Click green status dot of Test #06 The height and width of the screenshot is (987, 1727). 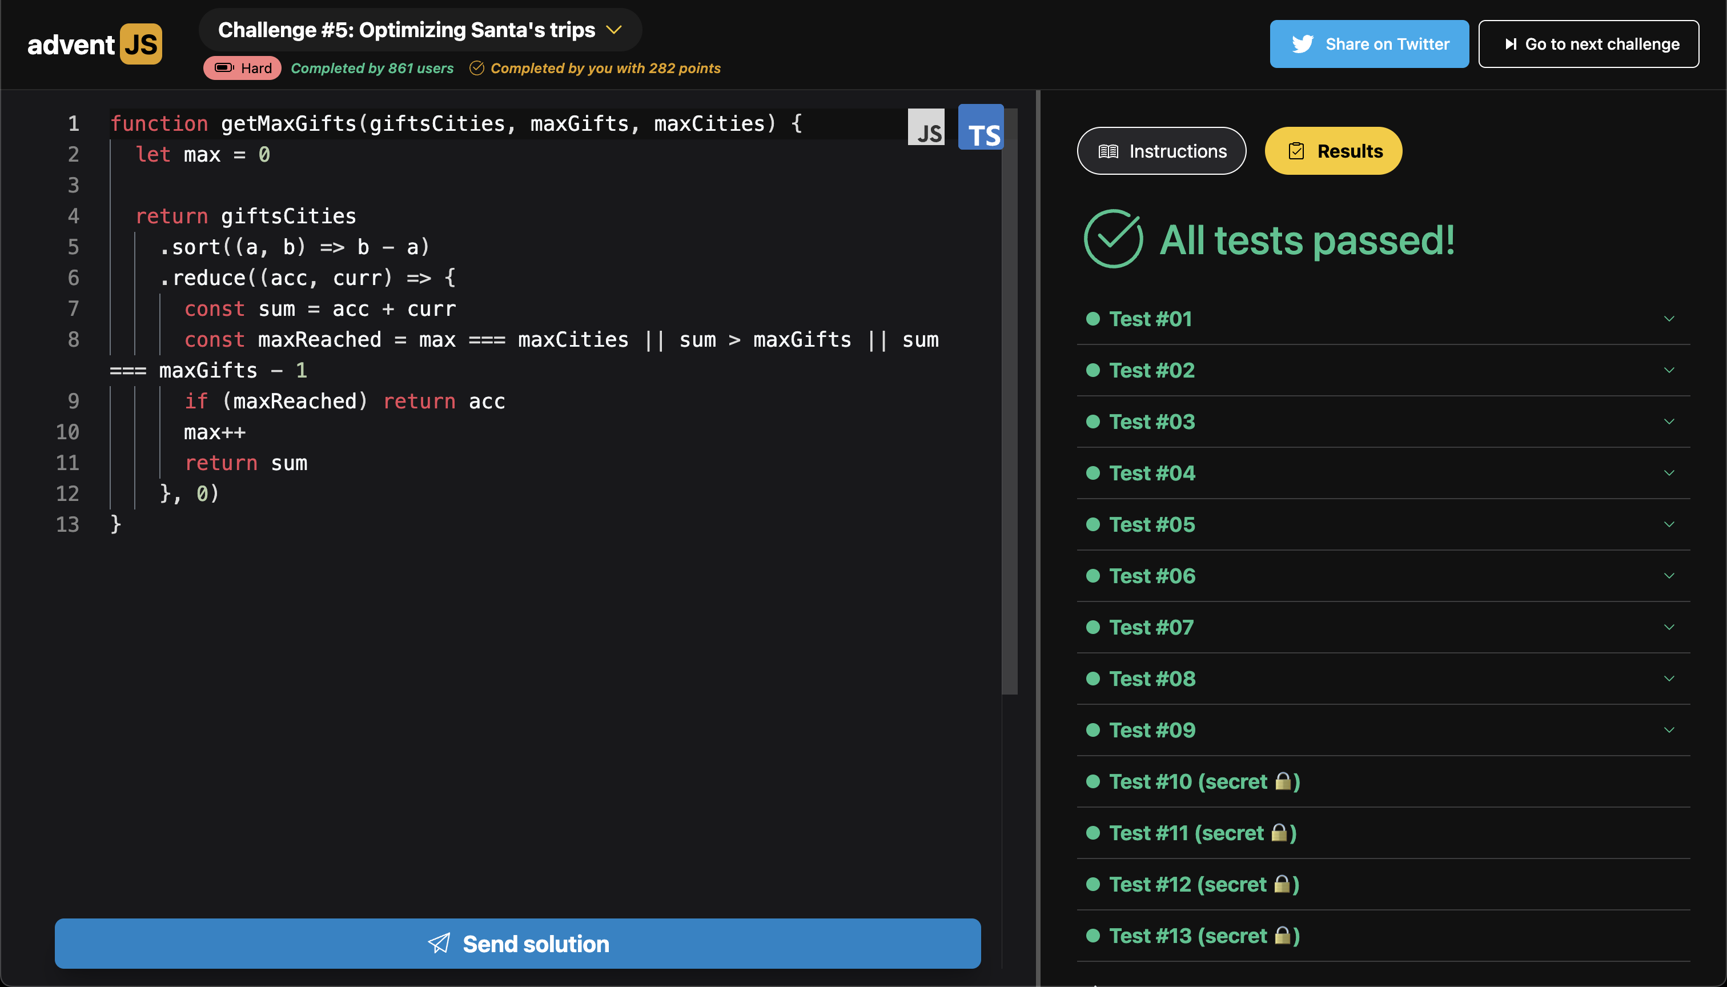click(x=1093, y=576)
